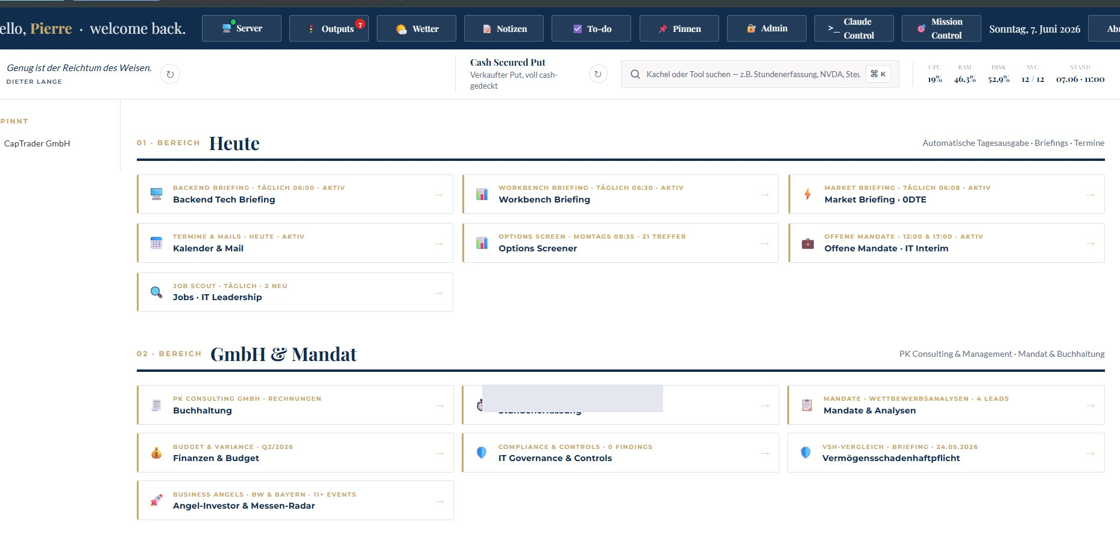Refresh the Cash Secured Put term card
This screenshot has width=1120, height=537.
pyautogui.click(x=598, y=74)
